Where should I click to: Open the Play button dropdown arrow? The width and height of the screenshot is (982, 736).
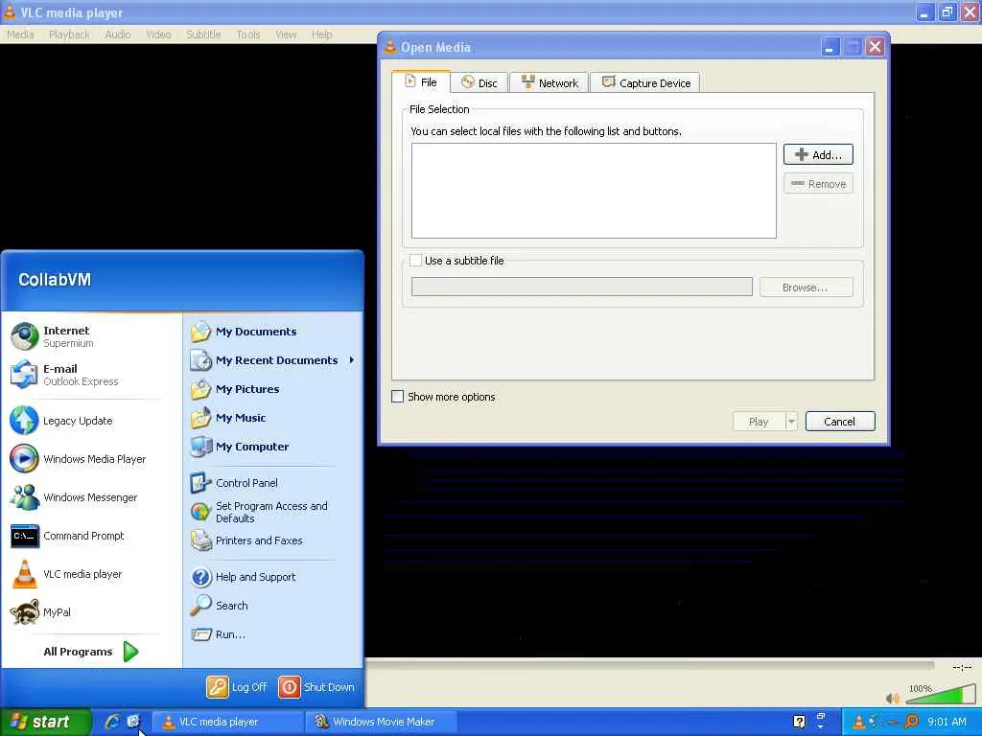click(x=791, y=422)
